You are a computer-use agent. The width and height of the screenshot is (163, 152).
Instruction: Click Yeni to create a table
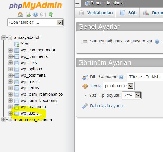click(x=25, y=44)
